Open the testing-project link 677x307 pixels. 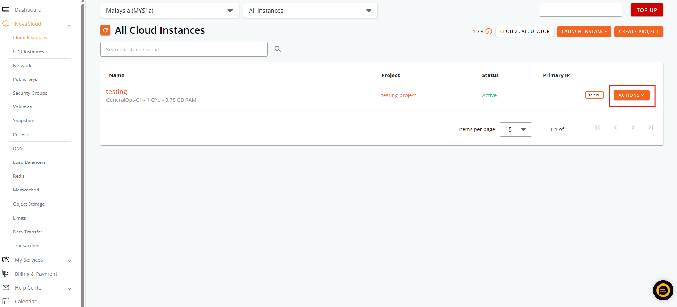point(398,95)
